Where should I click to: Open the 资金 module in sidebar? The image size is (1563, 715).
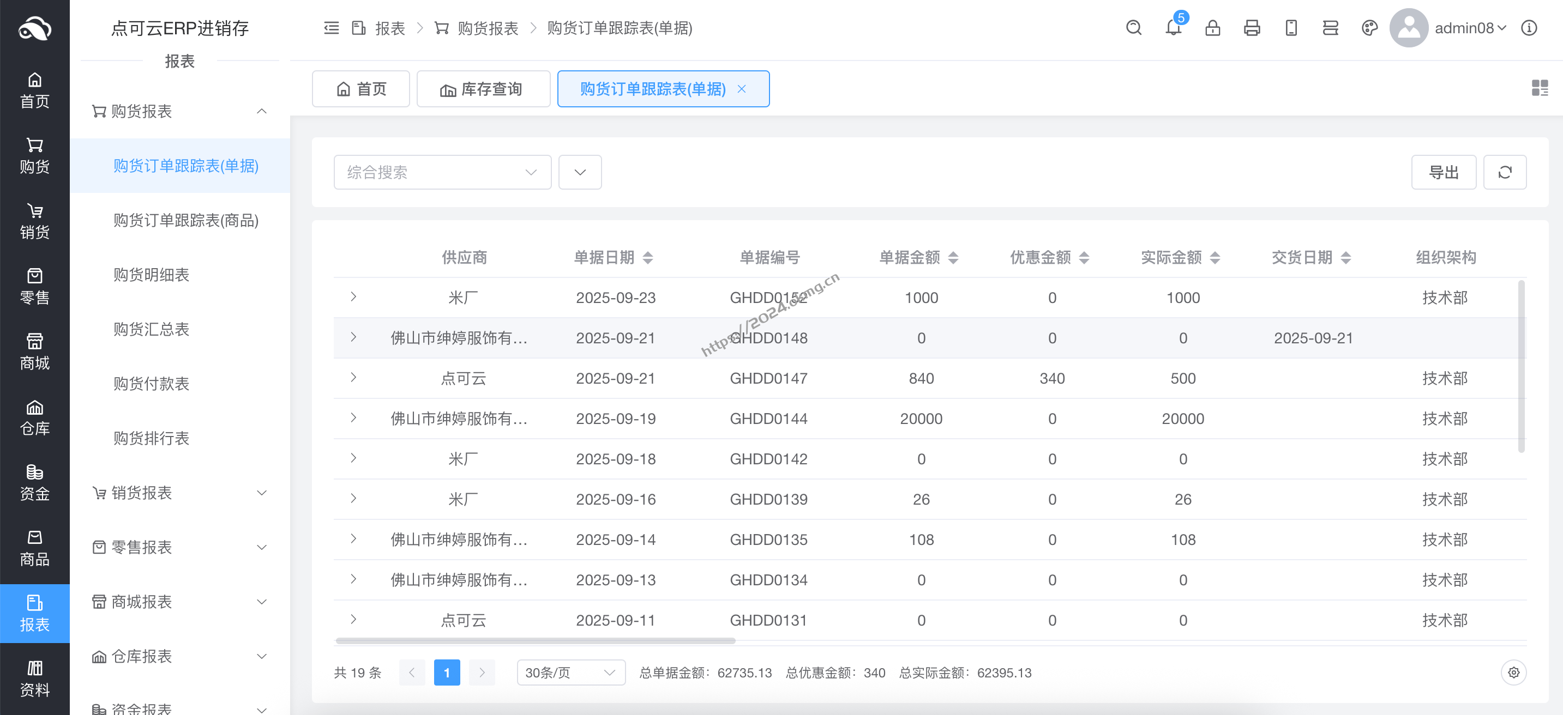(x=34, y=483)
